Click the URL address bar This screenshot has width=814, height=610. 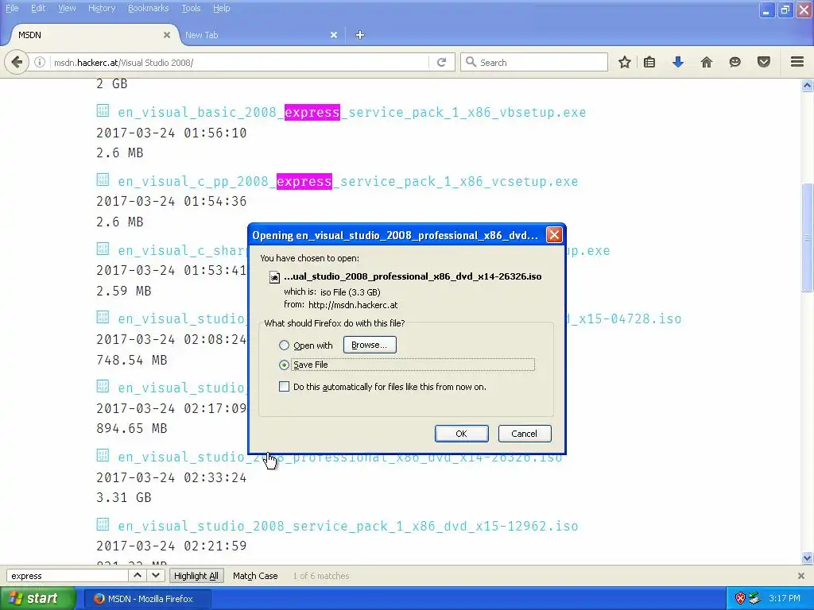(238, 62)
